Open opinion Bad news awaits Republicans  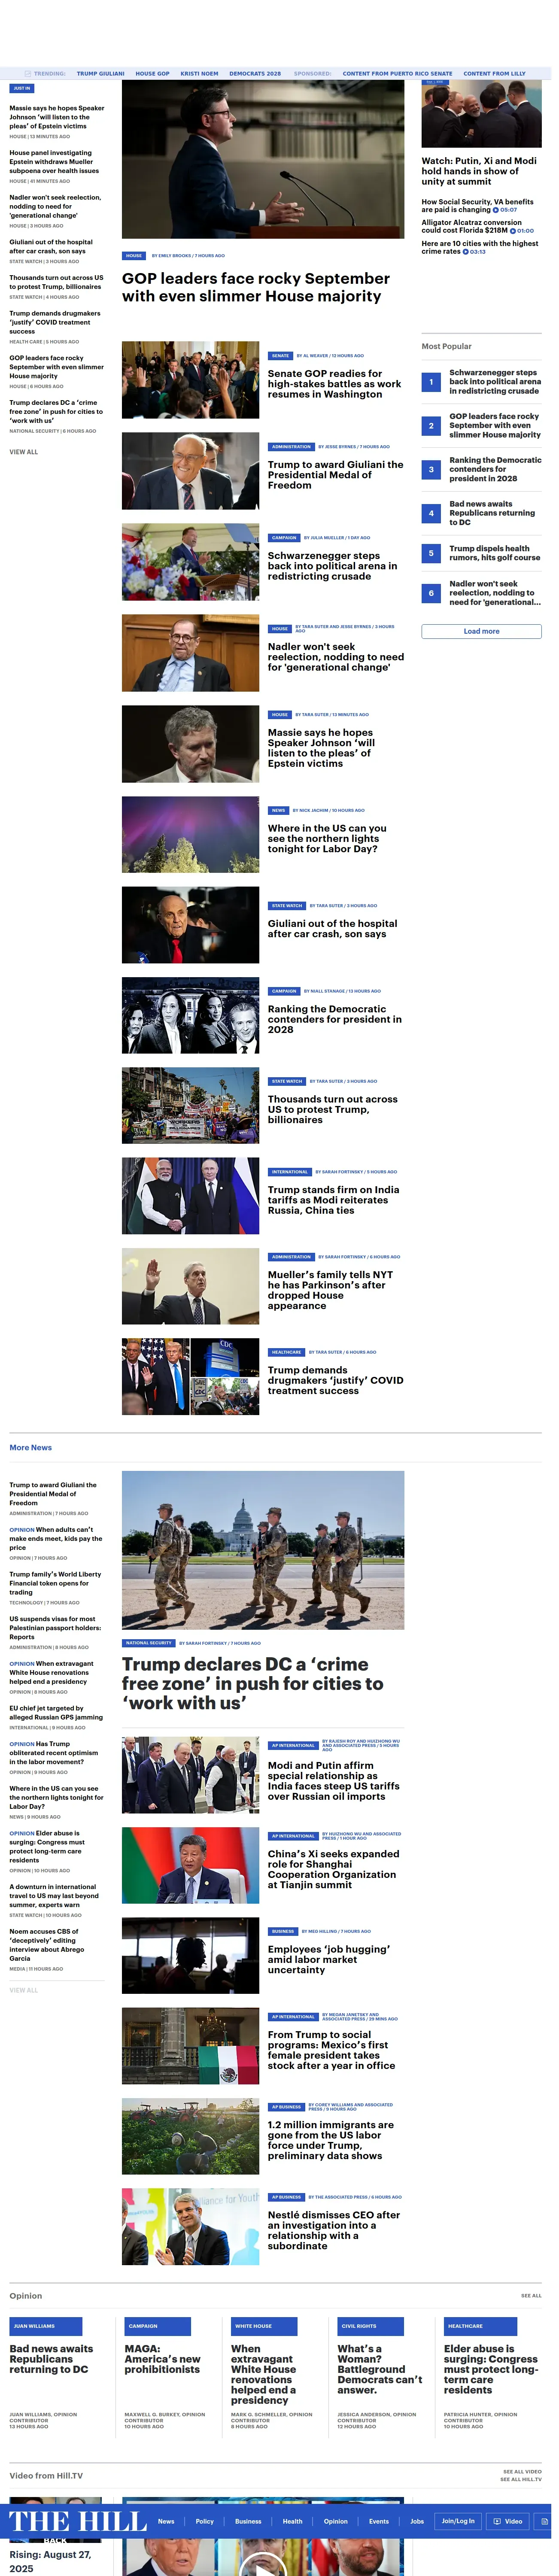51,2359
